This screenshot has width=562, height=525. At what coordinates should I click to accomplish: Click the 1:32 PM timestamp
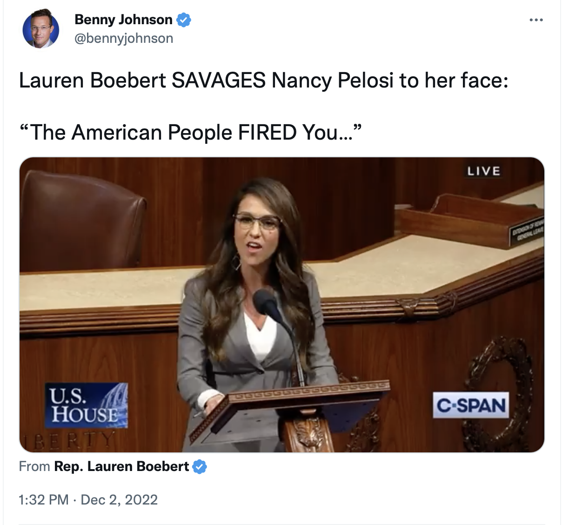pyautogui.click(x=44, y=500)
